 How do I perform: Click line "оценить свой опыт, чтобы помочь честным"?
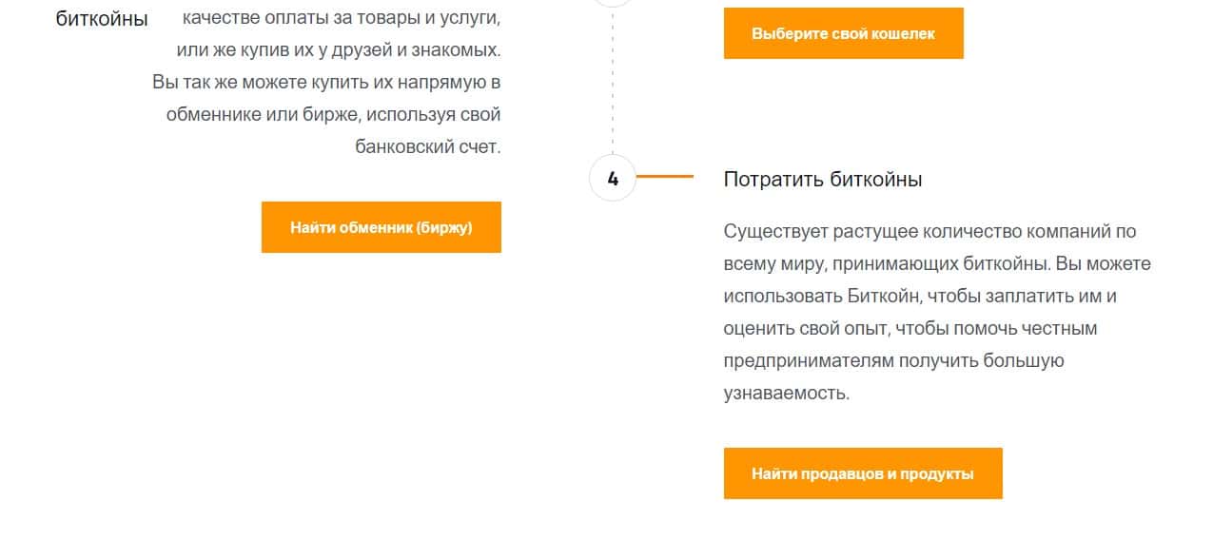tap(910, 328)
